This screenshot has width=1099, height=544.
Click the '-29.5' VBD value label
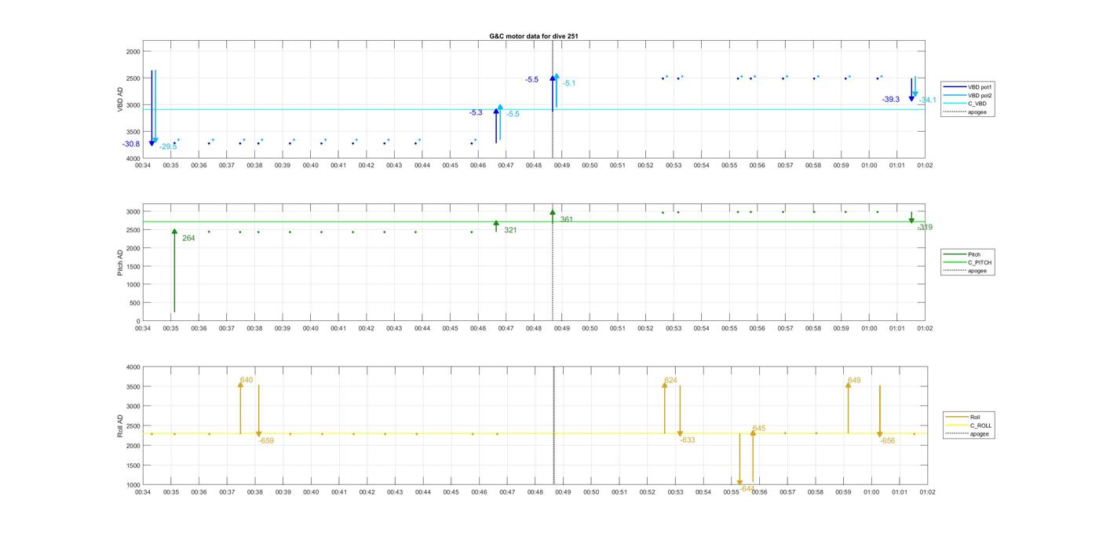click(168, 147)
